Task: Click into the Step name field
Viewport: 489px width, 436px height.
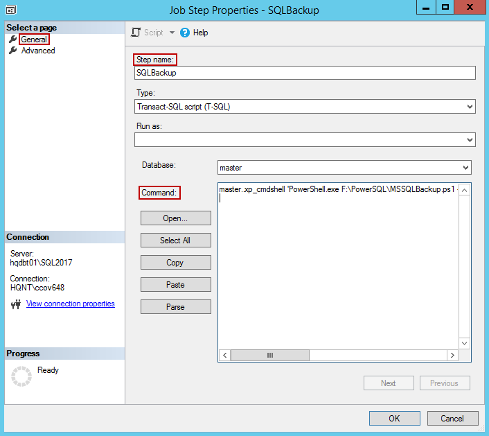Action: [x=305, y=73]
